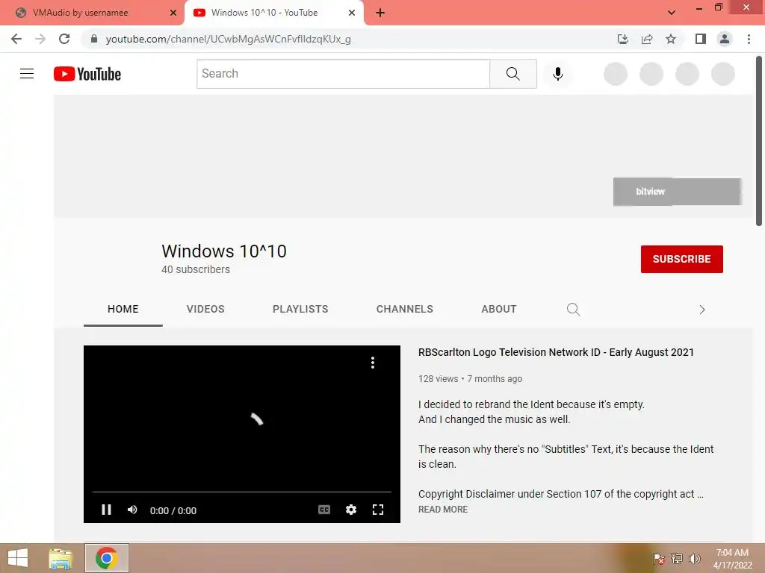The image size is (765, 573).
Task: View site security lock info
Action: [94, 39]
